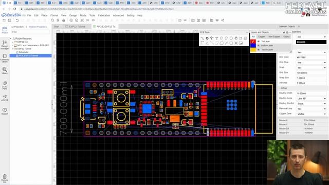Open the Fabrication menu
Image resolution: width=329 pixels, height=185 pixels.
pyautogui.click(x=104, y=15)
